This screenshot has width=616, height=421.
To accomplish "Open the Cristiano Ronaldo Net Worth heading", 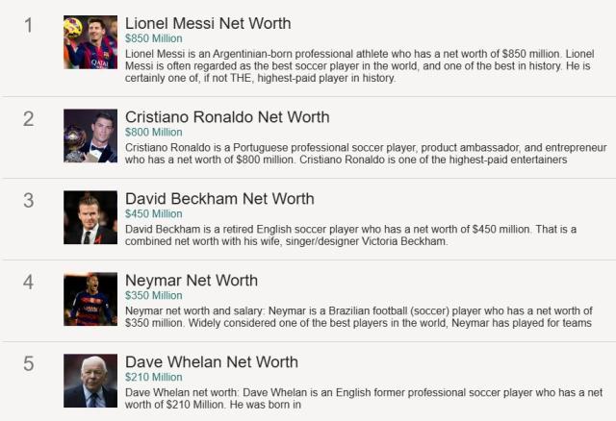I will pyautogui.click(x=227, y=117).
